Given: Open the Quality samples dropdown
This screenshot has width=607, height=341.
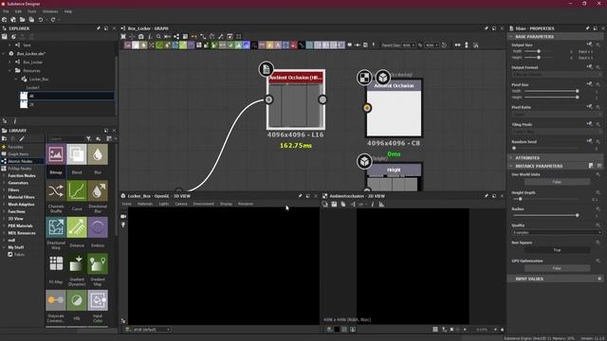Looking at the screenshot, I should tap(557, 232).
